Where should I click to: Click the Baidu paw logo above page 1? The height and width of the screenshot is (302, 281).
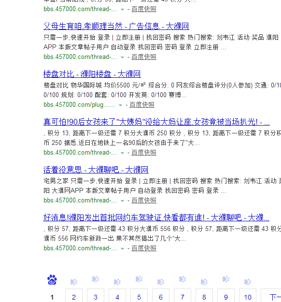[x=52, y=280]
